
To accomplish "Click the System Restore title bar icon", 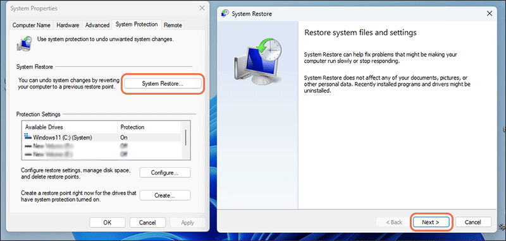I will coord(225,13).
